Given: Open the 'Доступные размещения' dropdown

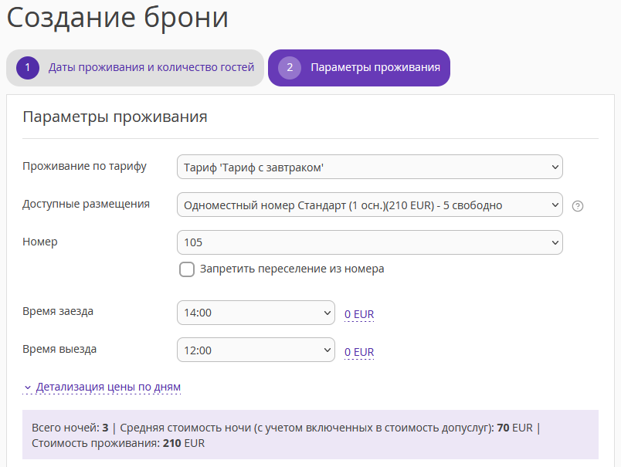Looking at the screenshot, I should click(369, 205).
